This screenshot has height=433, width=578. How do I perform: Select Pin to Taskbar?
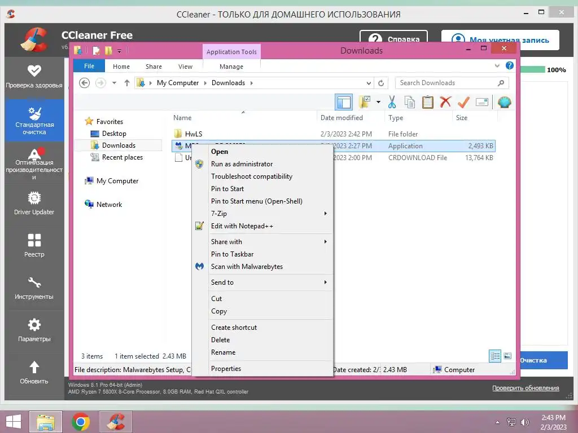click(262, 254)
